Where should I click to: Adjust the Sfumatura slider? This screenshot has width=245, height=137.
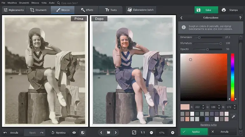click(x=208, y=43)
